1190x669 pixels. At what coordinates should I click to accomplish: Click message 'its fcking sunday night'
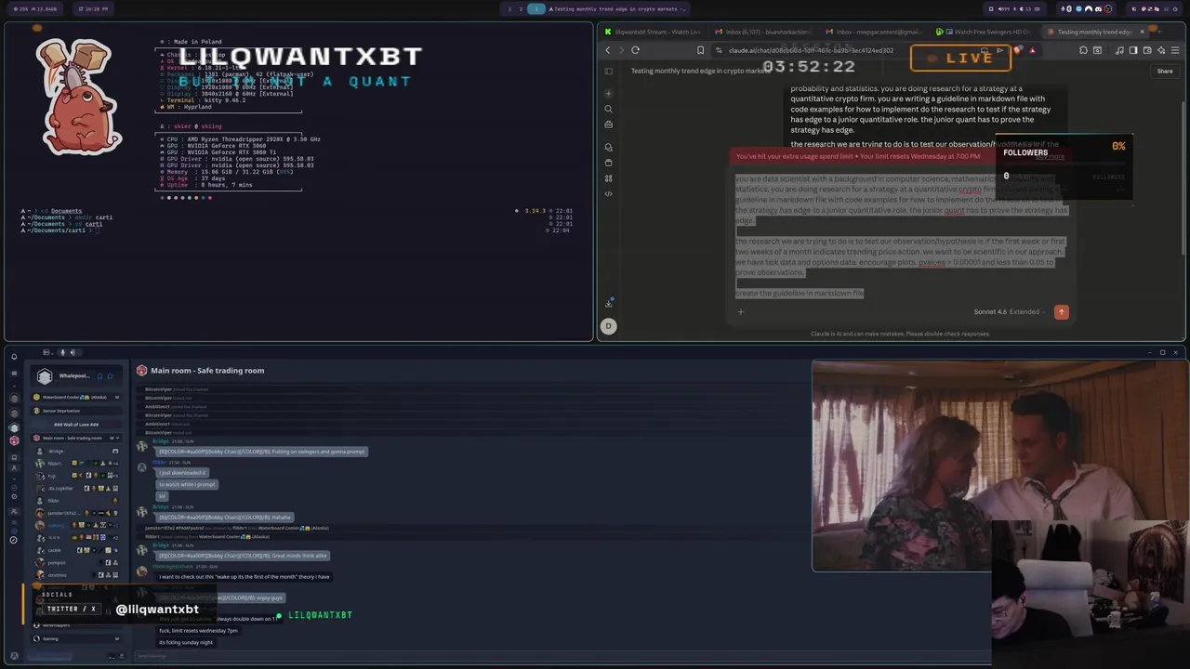click(x=186, y=642)
